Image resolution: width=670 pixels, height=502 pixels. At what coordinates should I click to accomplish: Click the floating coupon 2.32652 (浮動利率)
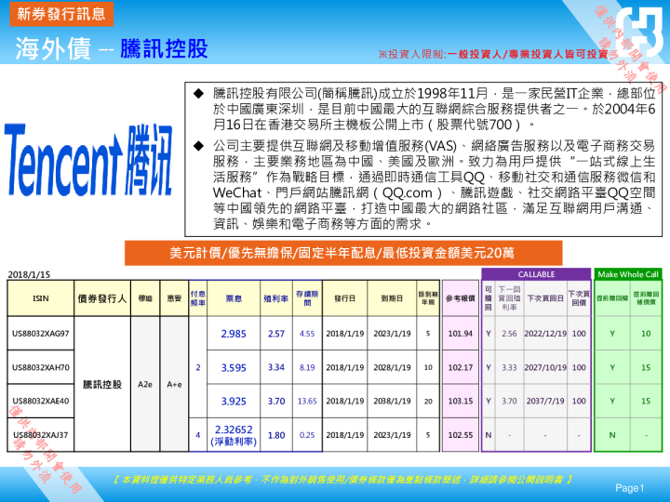(234, 435)
